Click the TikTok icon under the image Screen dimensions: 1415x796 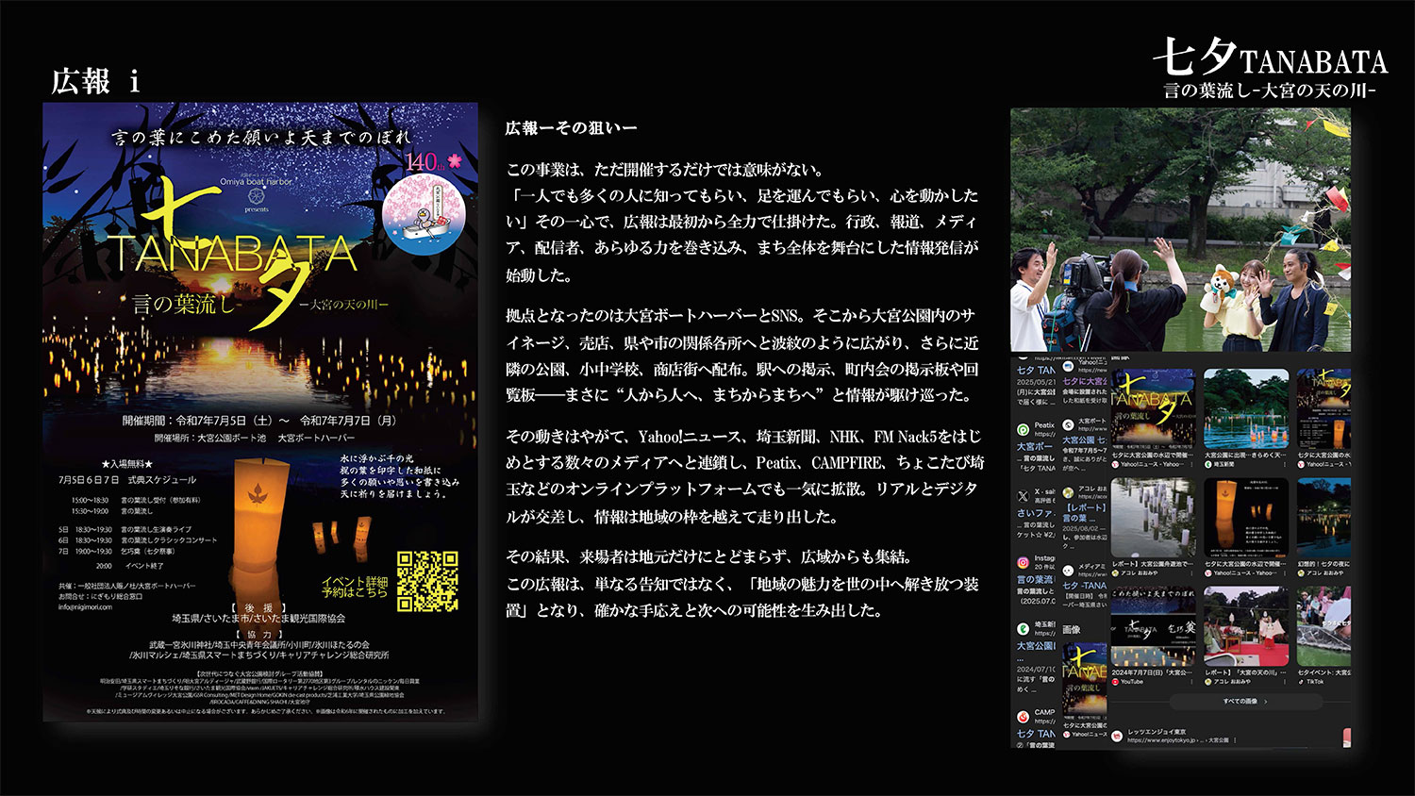(x=1302, y=682)
